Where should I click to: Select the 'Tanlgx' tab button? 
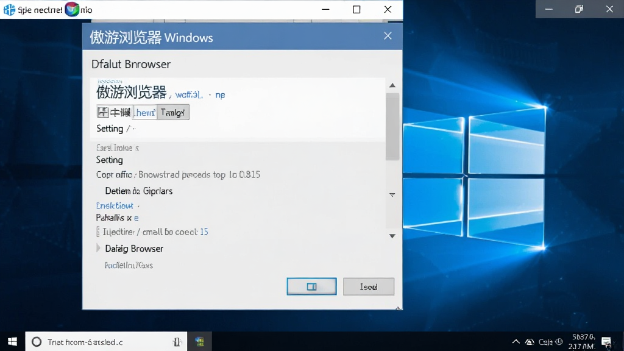click(172, 113)
